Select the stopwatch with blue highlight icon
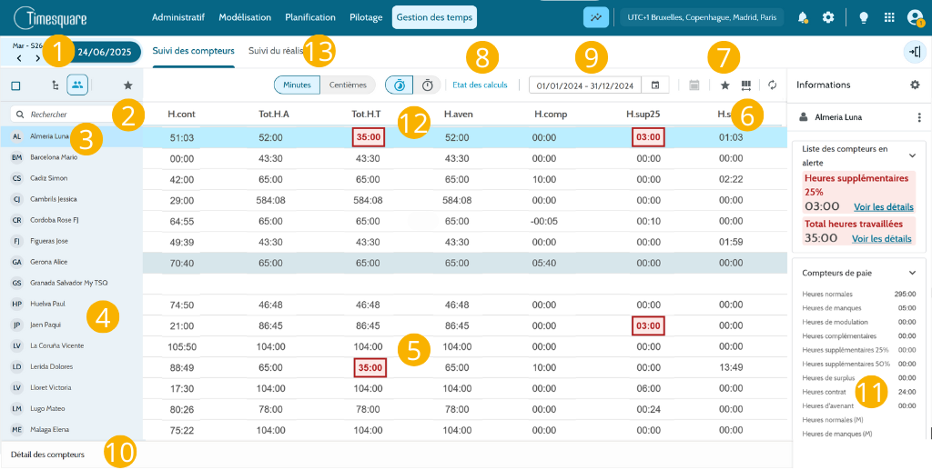 click(x=400, y=85)
